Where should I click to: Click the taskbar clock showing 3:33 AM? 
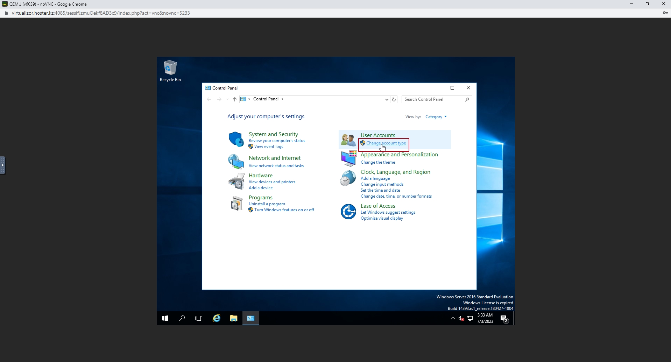coord(485,318)
